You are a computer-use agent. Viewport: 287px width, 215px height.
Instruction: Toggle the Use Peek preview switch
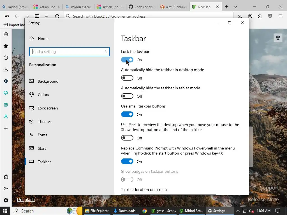coord(127,138)
